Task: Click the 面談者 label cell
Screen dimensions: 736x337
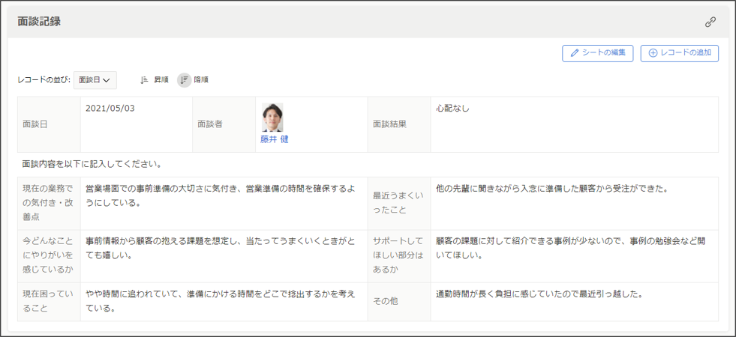Action: coord(224,124)
